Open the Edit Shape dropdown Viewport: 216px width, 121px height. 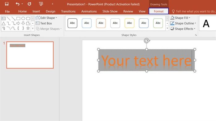pos(46,18)
